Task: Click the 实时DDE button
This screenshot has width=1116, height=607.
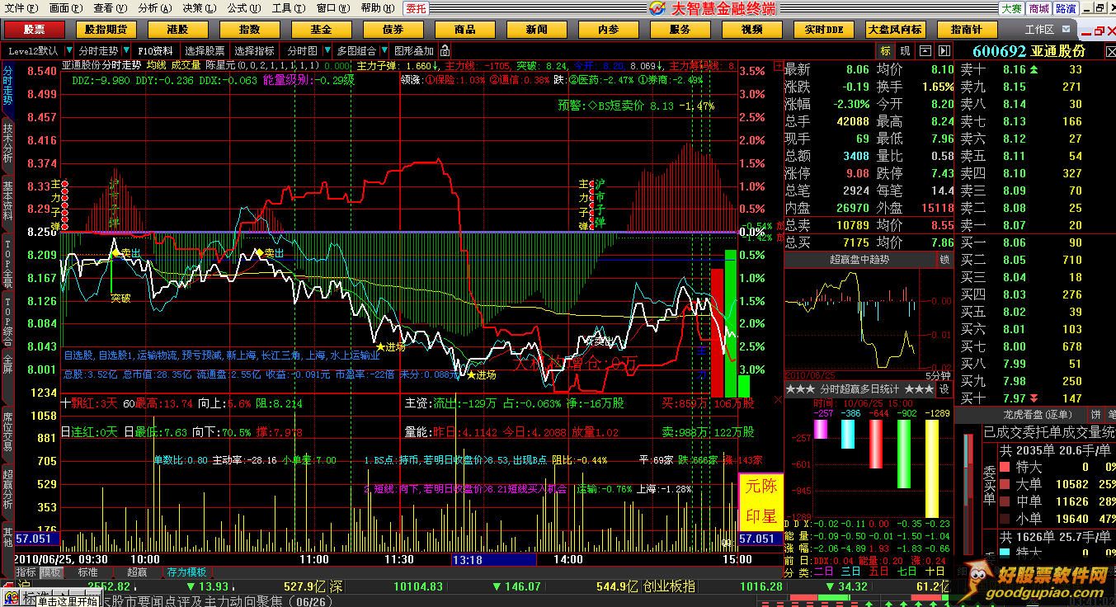Action: [x=824, y=30]
